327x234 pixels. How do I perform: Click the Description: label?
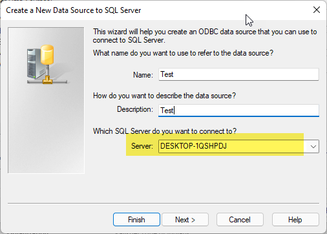point(135,109)
